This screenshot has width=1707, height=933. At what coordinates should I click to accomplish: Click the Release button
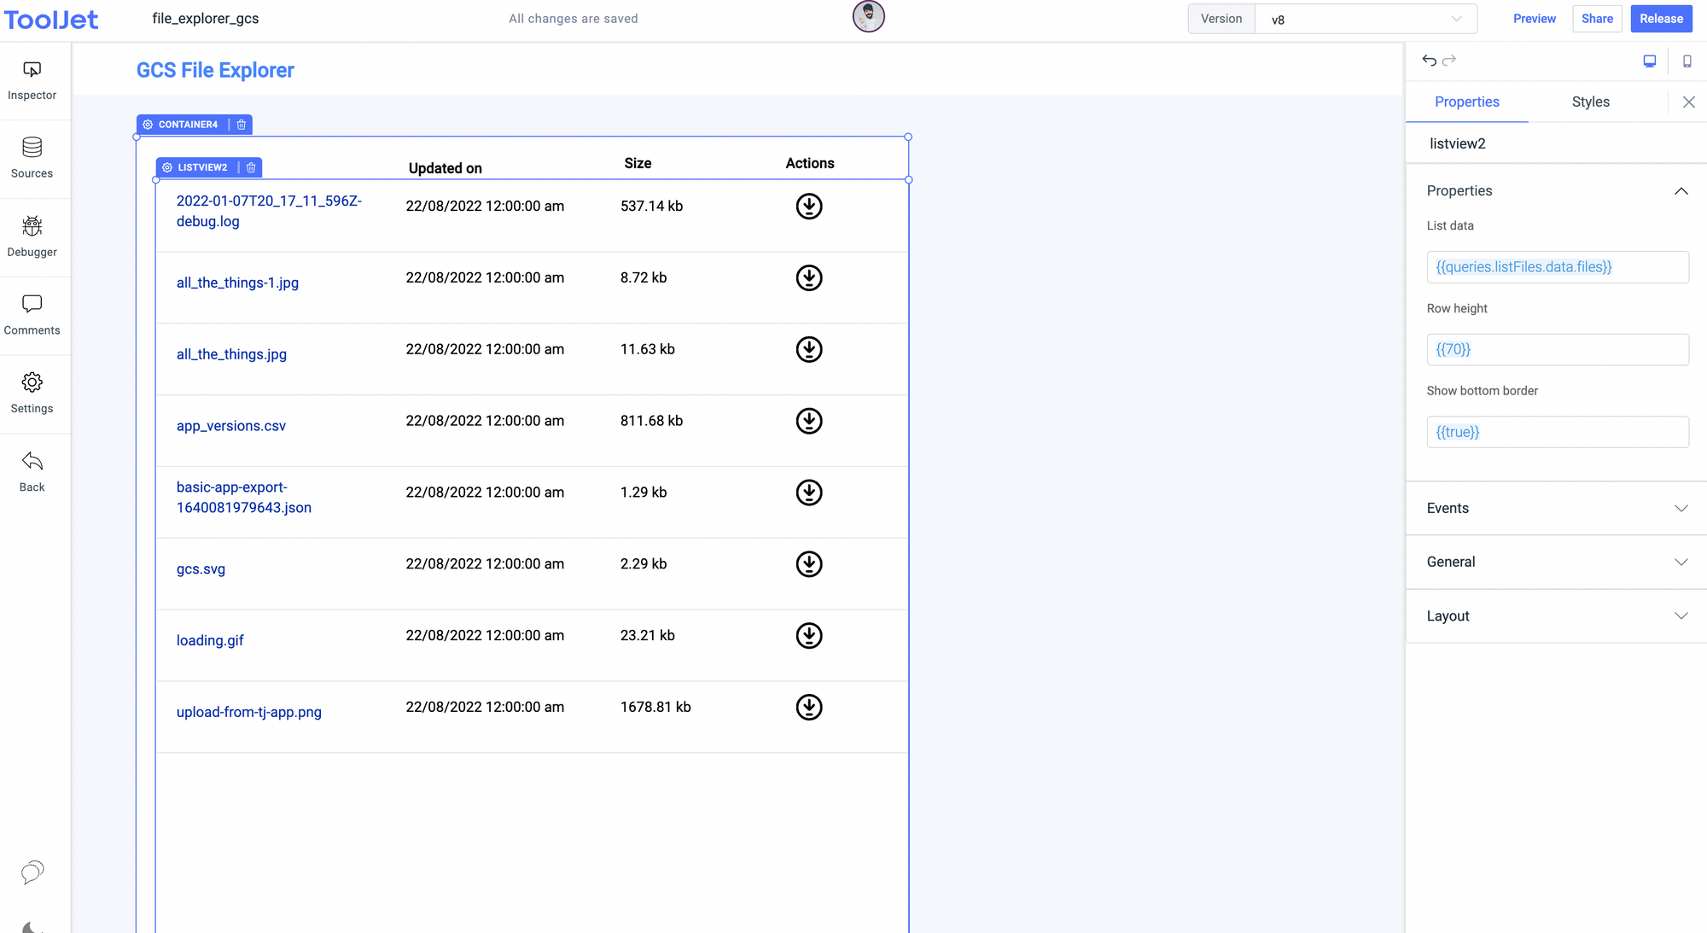pyautogui.click(x=1660, y=18)
